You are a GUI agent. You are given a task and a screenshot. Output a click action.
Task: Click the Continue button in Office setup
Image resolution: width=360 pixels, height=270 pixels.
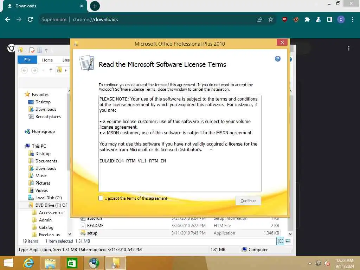[248, 201]
